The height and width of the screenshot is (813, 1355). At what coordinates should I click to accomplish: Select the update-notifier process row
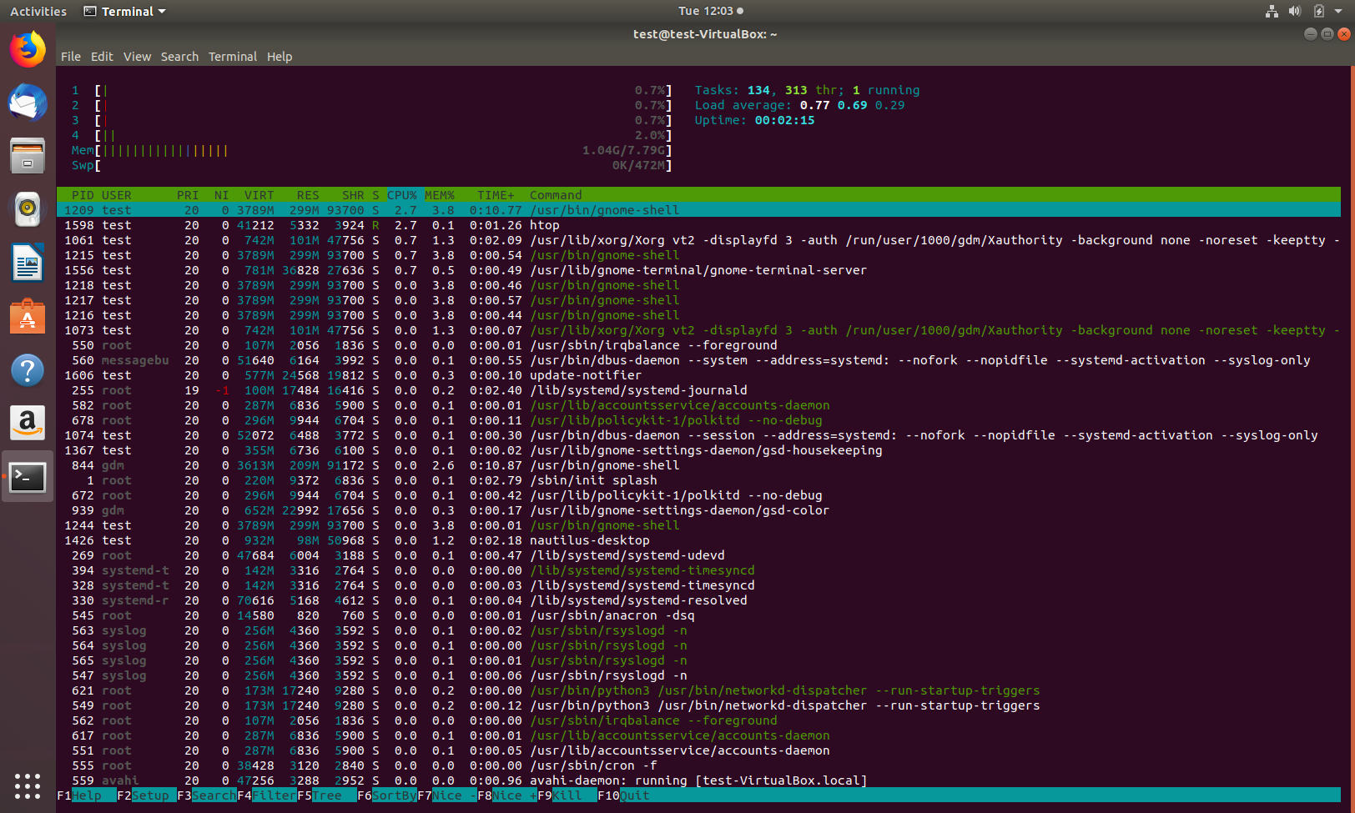698,375
